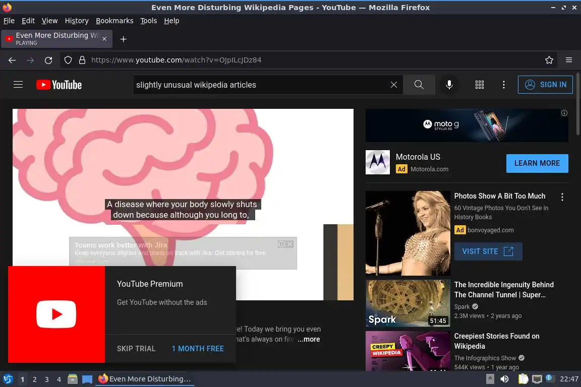Screen dimensions: 581x387
Task: Open the File menu
Action: 9,21
